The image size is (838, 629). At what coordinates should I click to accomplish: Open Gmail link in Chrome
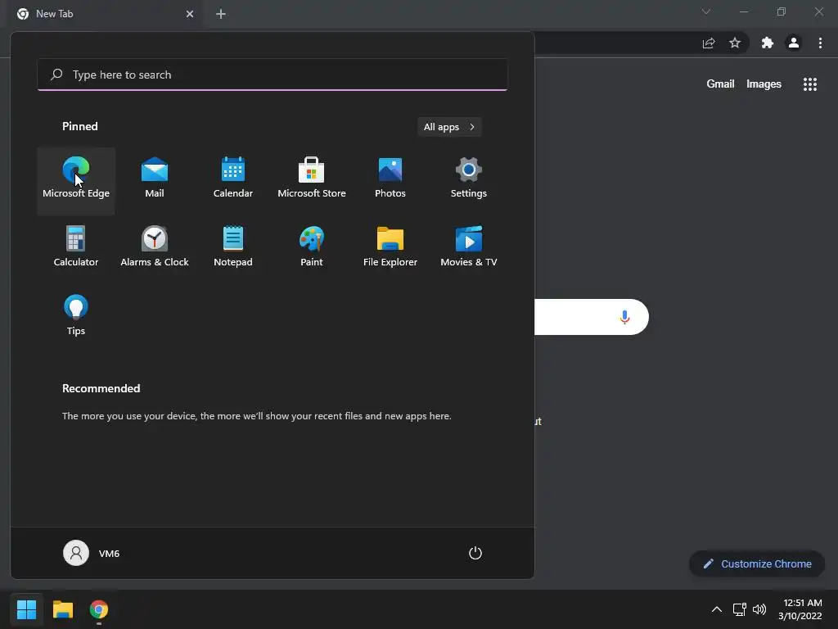coord(720,84)
